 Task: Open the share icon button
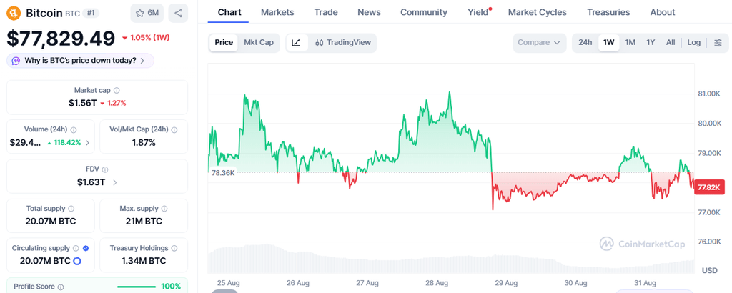(x=178, y=13)
